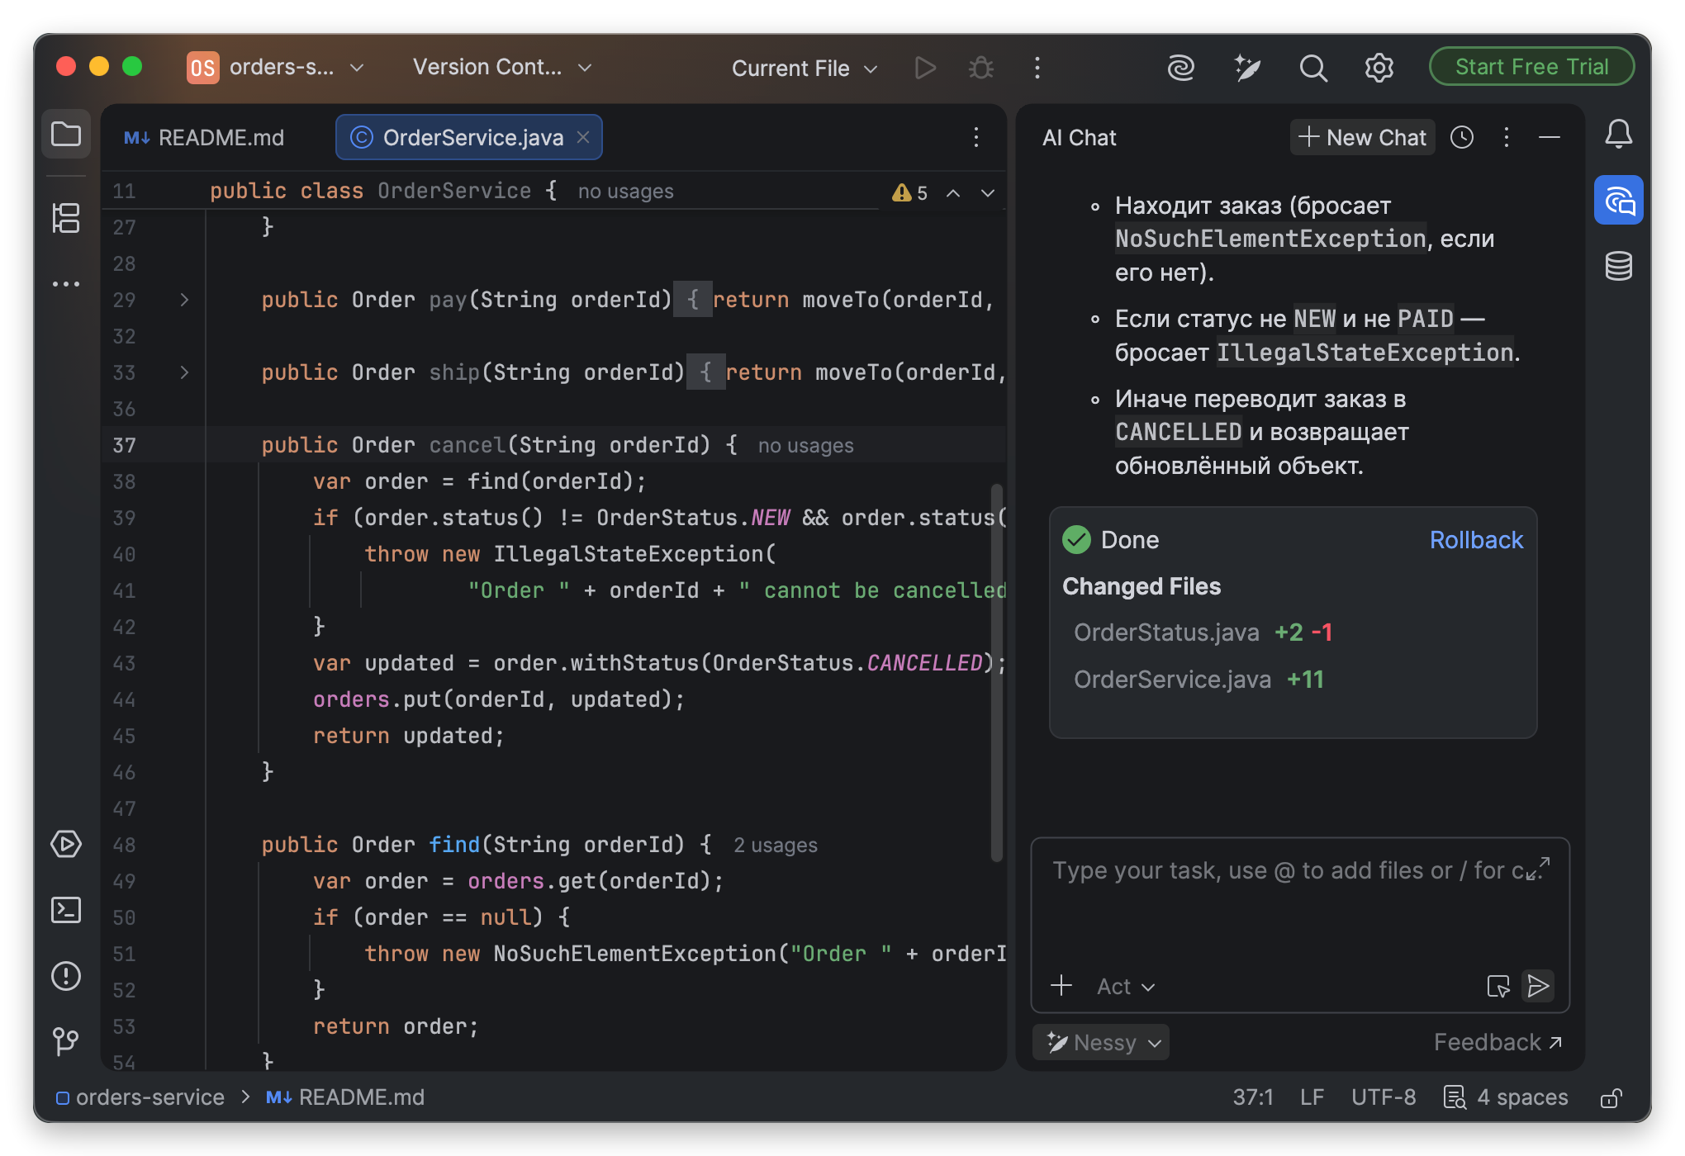Open the Version Control dropdown
The height and width of the screenshot is (1156, 1685).
502,68
